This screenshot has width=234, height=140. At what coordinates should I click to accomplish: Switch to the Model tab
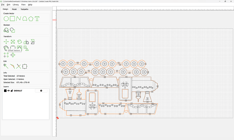point(14,9)
